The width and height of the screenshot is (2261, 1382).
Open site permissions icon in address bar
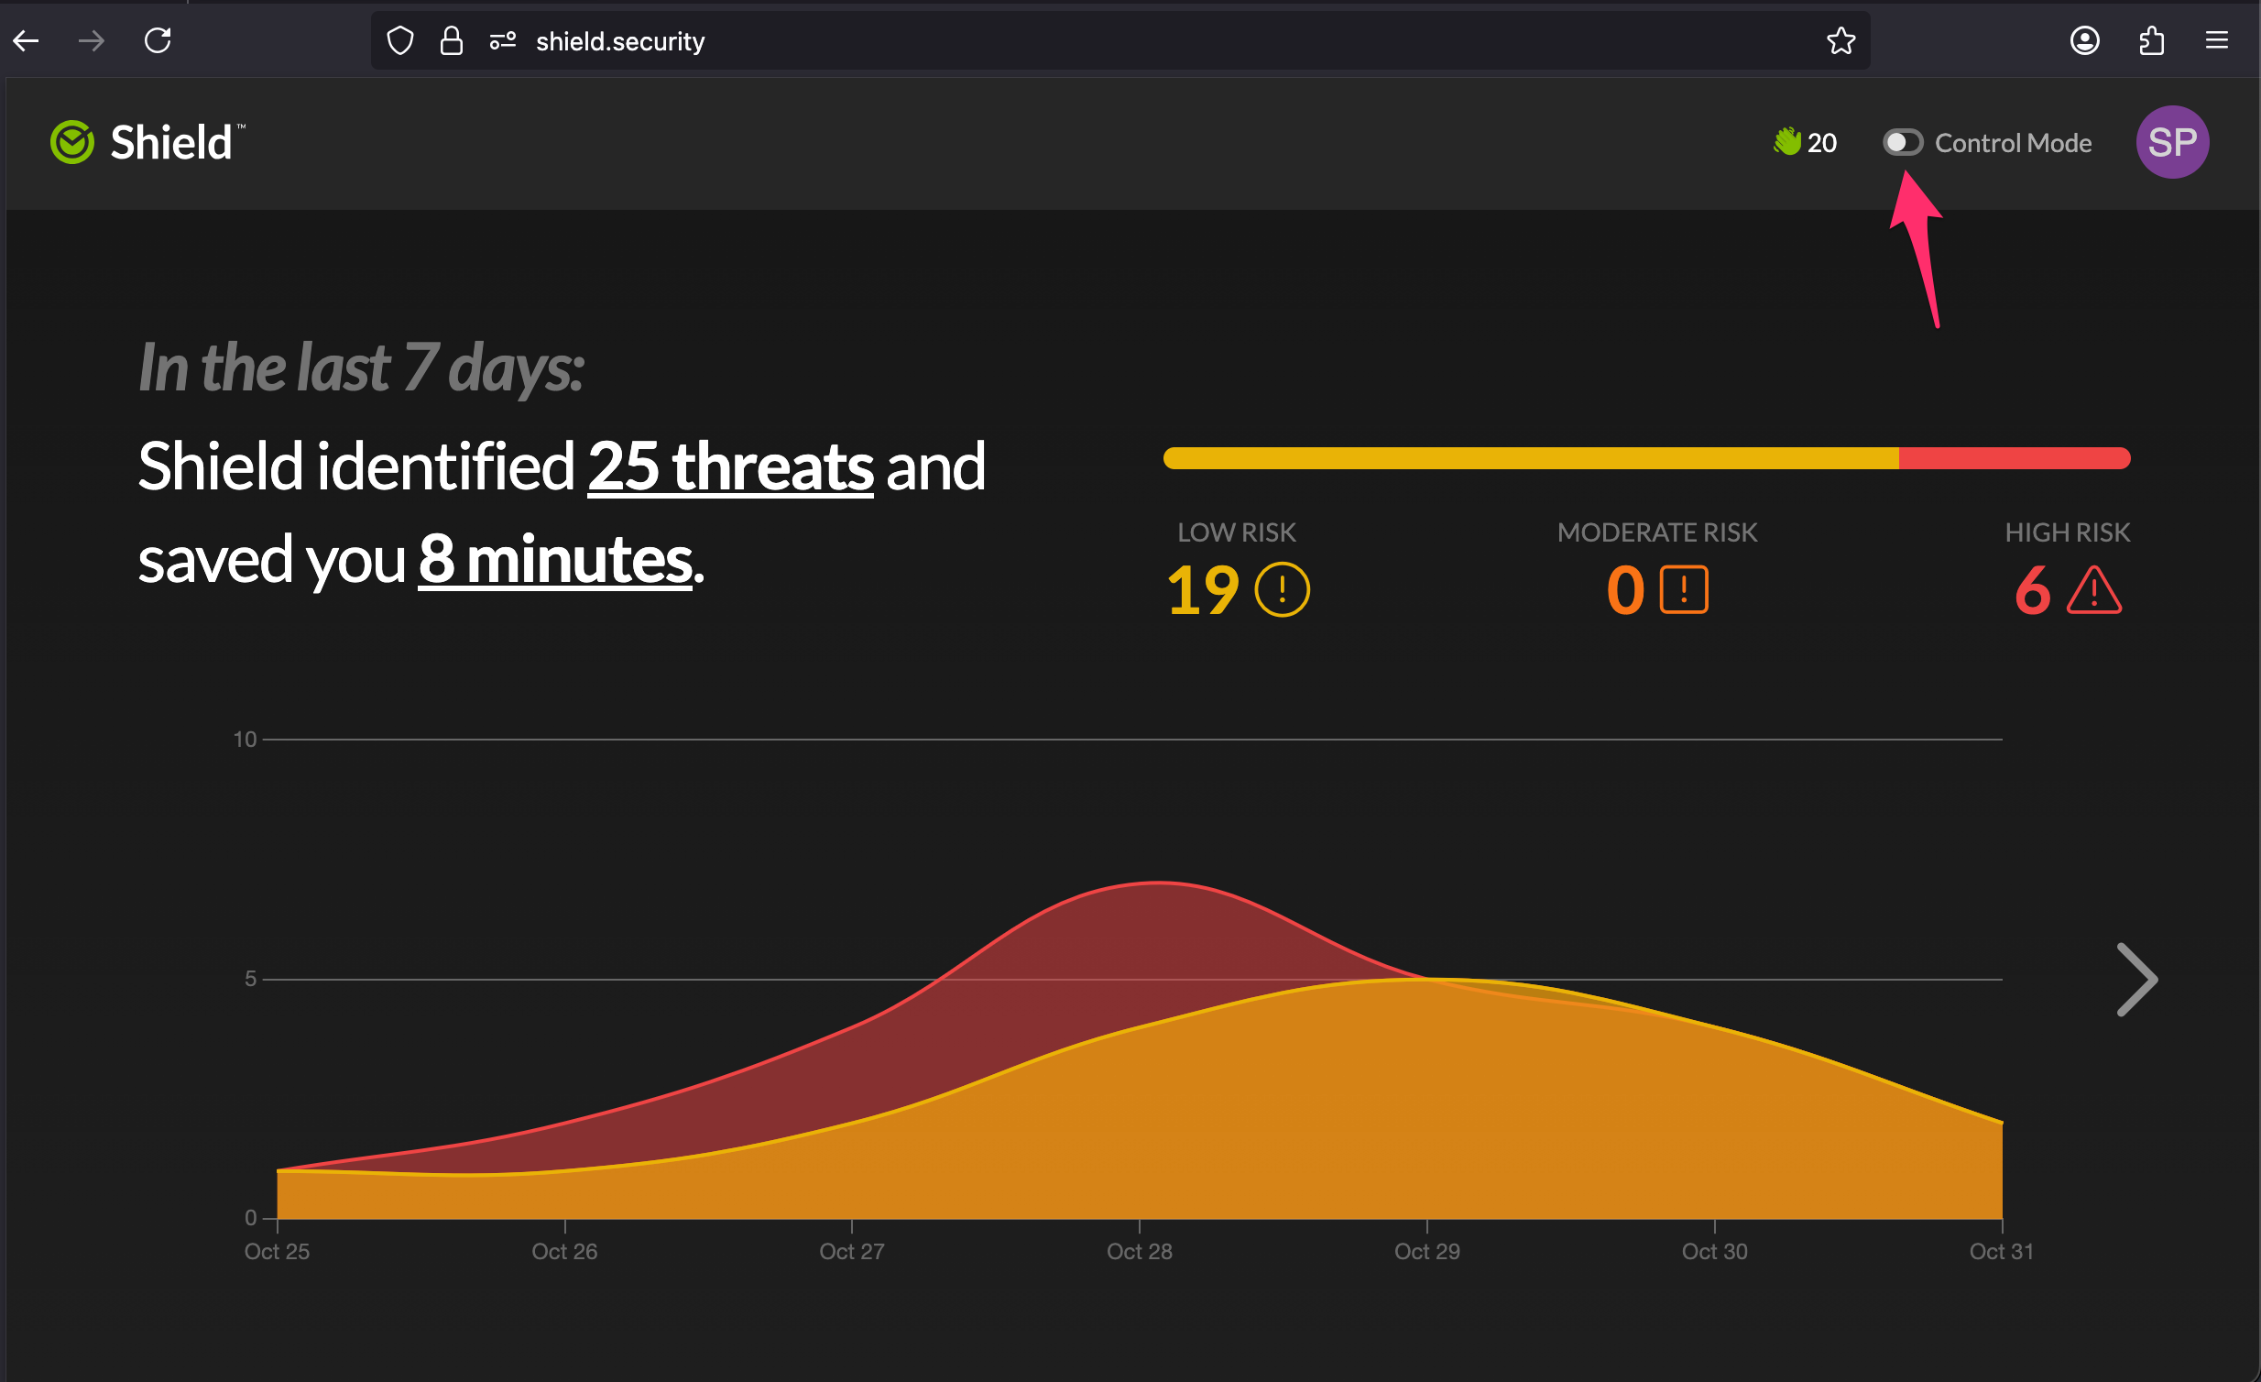[502, 41]
